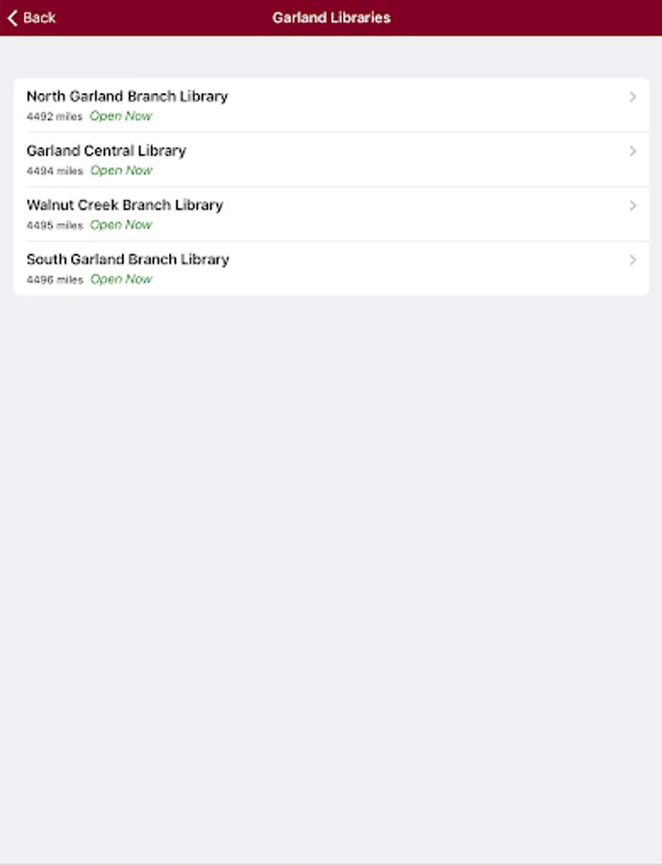
Task: Expand Walnut Creek Branch Library chevron
Action: pyautogui.click(x=633, y=206)
